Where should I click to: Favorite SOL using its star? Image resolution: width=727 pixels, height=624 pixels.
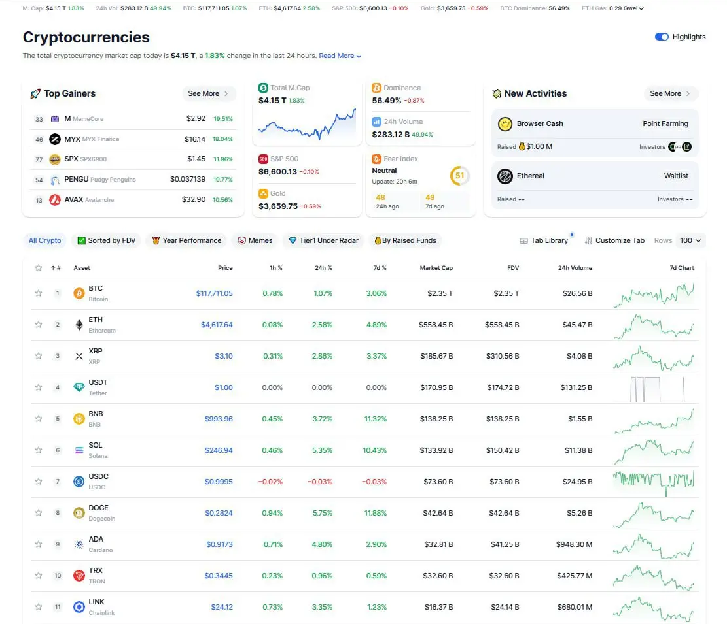(x=39, y=450)
